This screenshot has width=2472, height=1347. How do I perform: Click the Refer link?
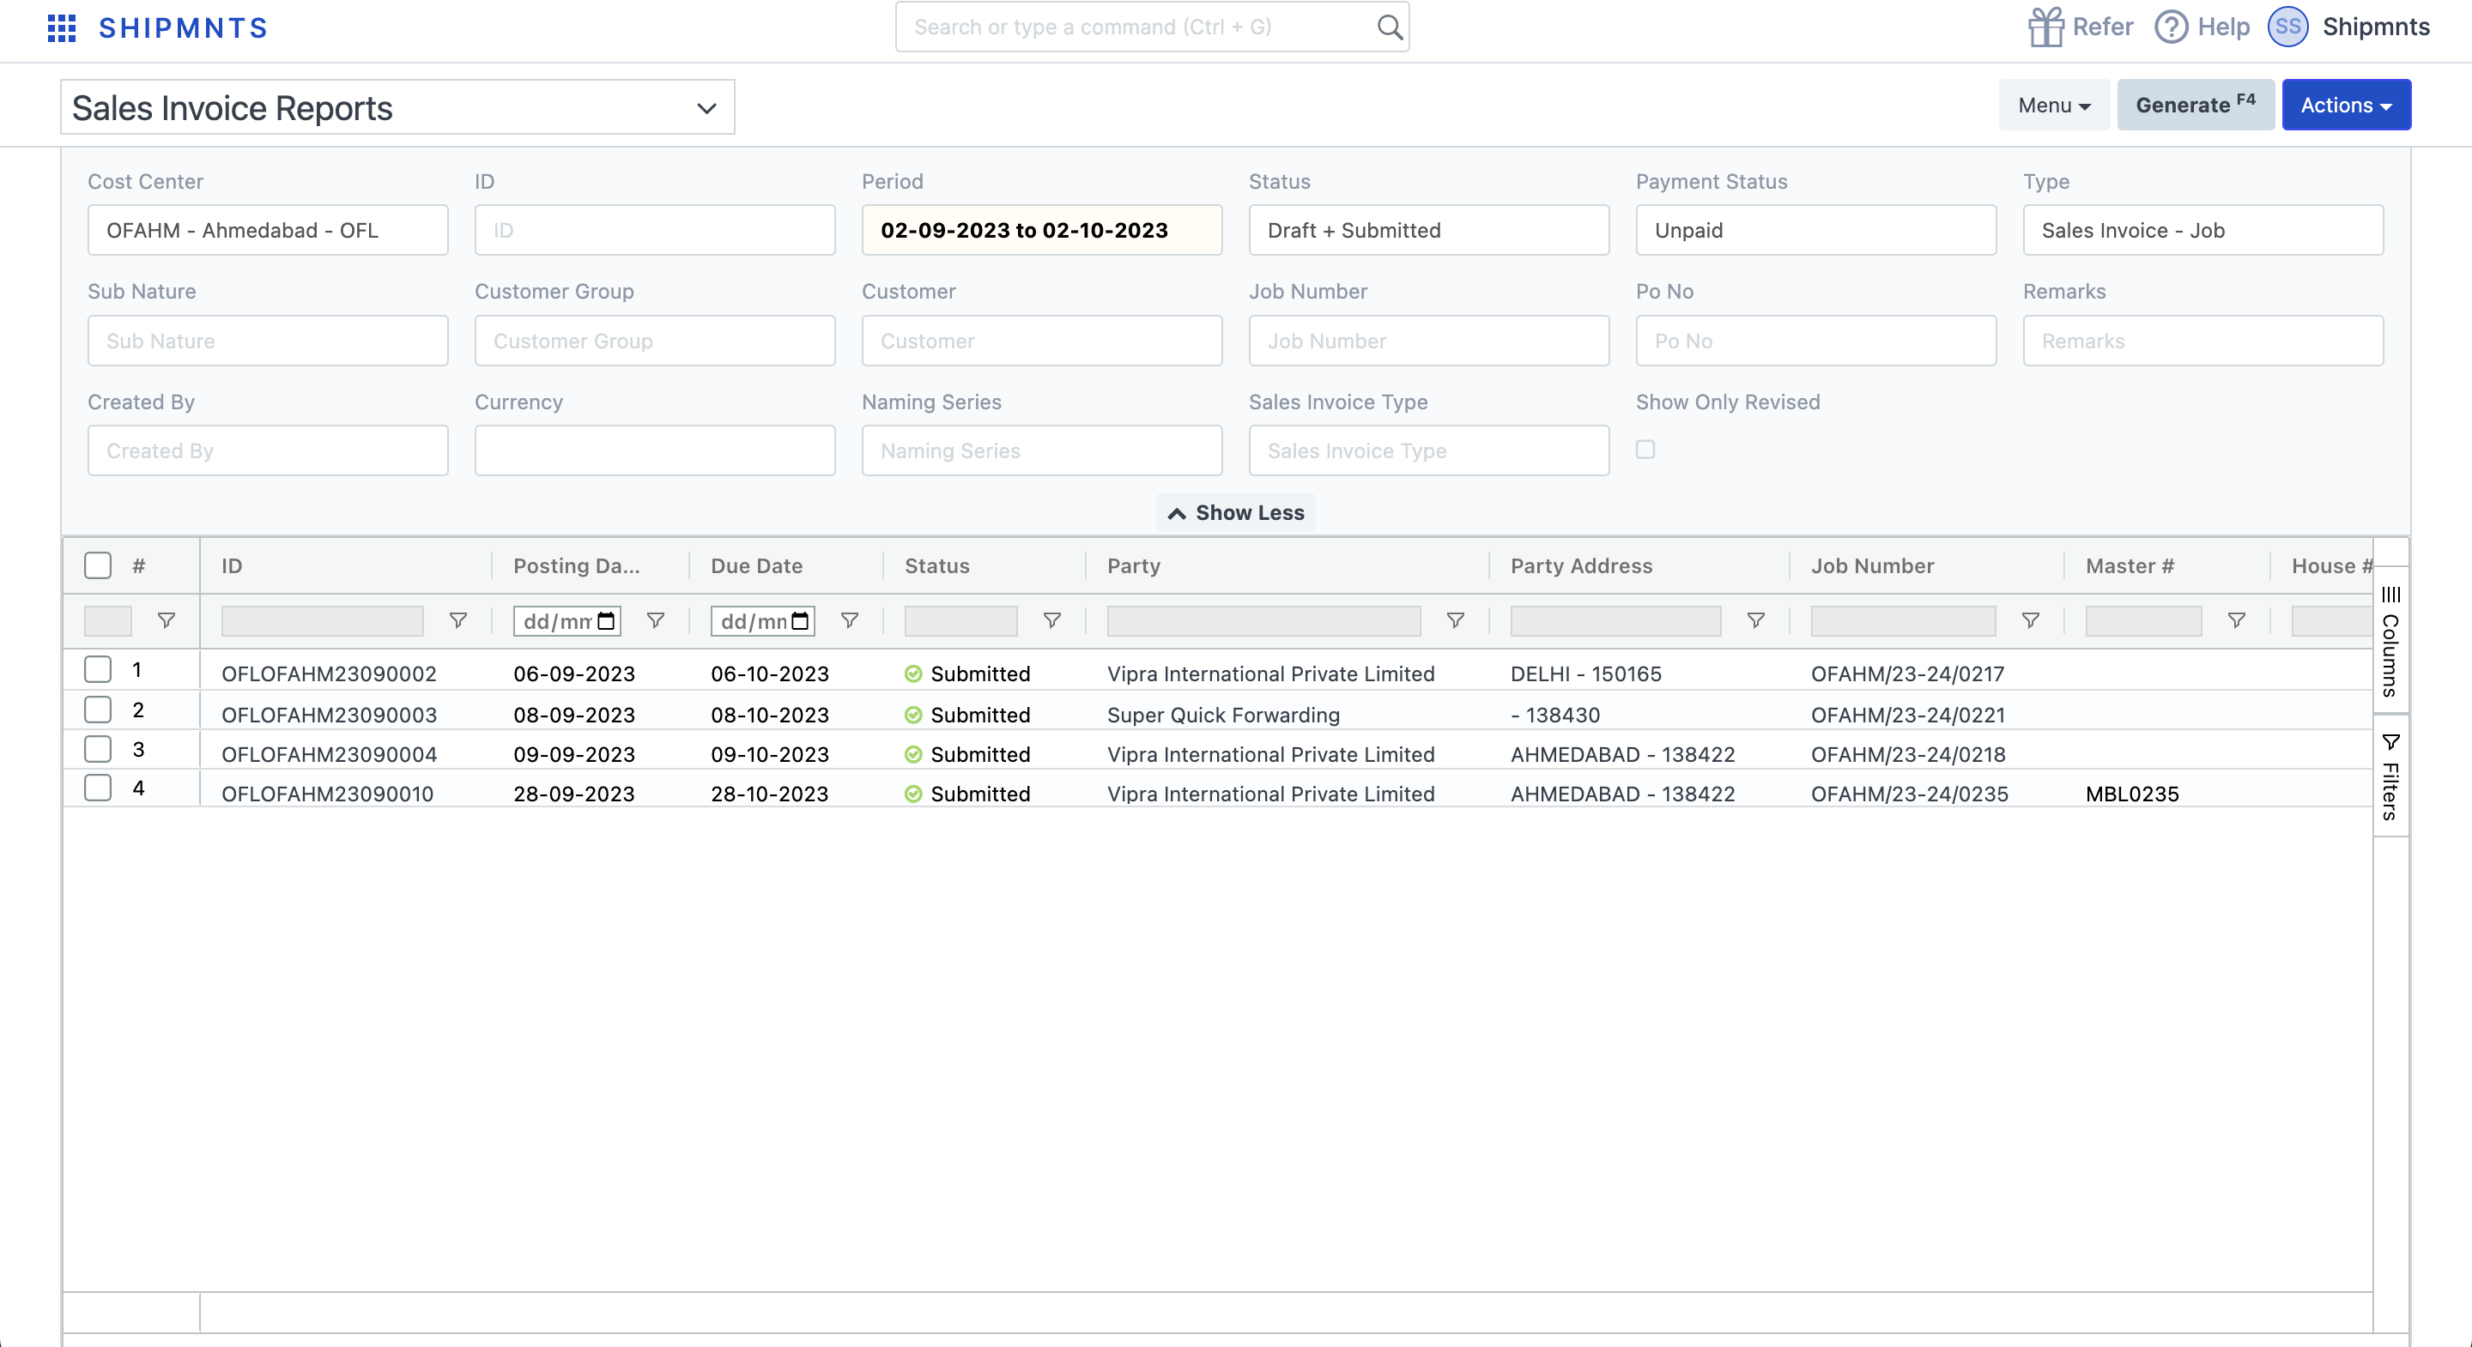point(2101,27)
